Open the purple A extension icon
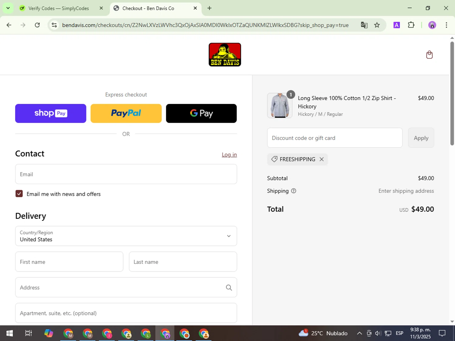The width and height of the screenshot is (455, 341). pyautogui.click(x=396, y=25)
